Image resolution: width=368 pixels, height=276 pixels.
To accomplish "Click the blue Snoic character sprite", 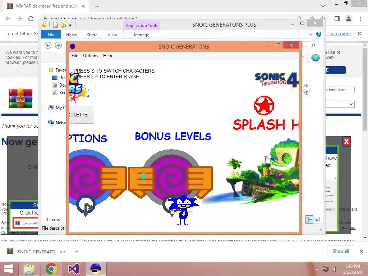I will pos(183,210).
